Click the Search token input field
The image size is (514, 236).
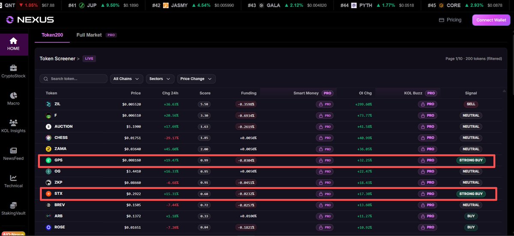[73, 79]
